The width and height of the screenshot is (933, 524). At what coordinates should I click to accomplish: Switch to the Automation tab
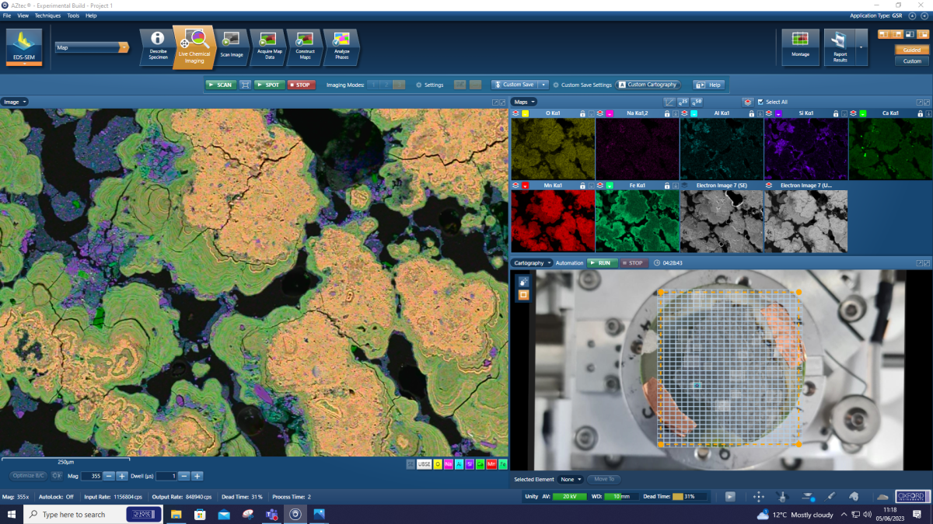570,262
